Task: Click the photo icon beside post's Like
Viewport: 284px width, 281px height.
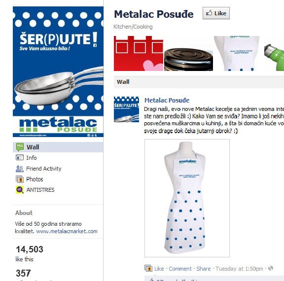Action: 148,268
